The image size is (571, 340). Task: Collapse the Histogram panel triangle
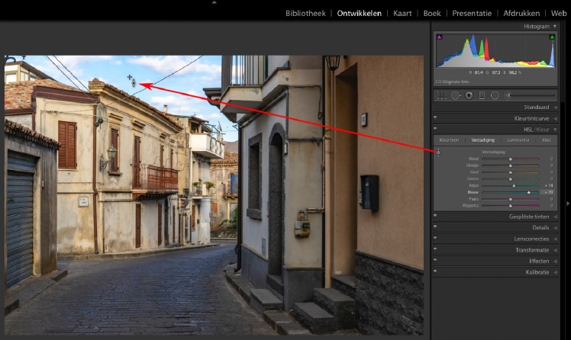555,27
